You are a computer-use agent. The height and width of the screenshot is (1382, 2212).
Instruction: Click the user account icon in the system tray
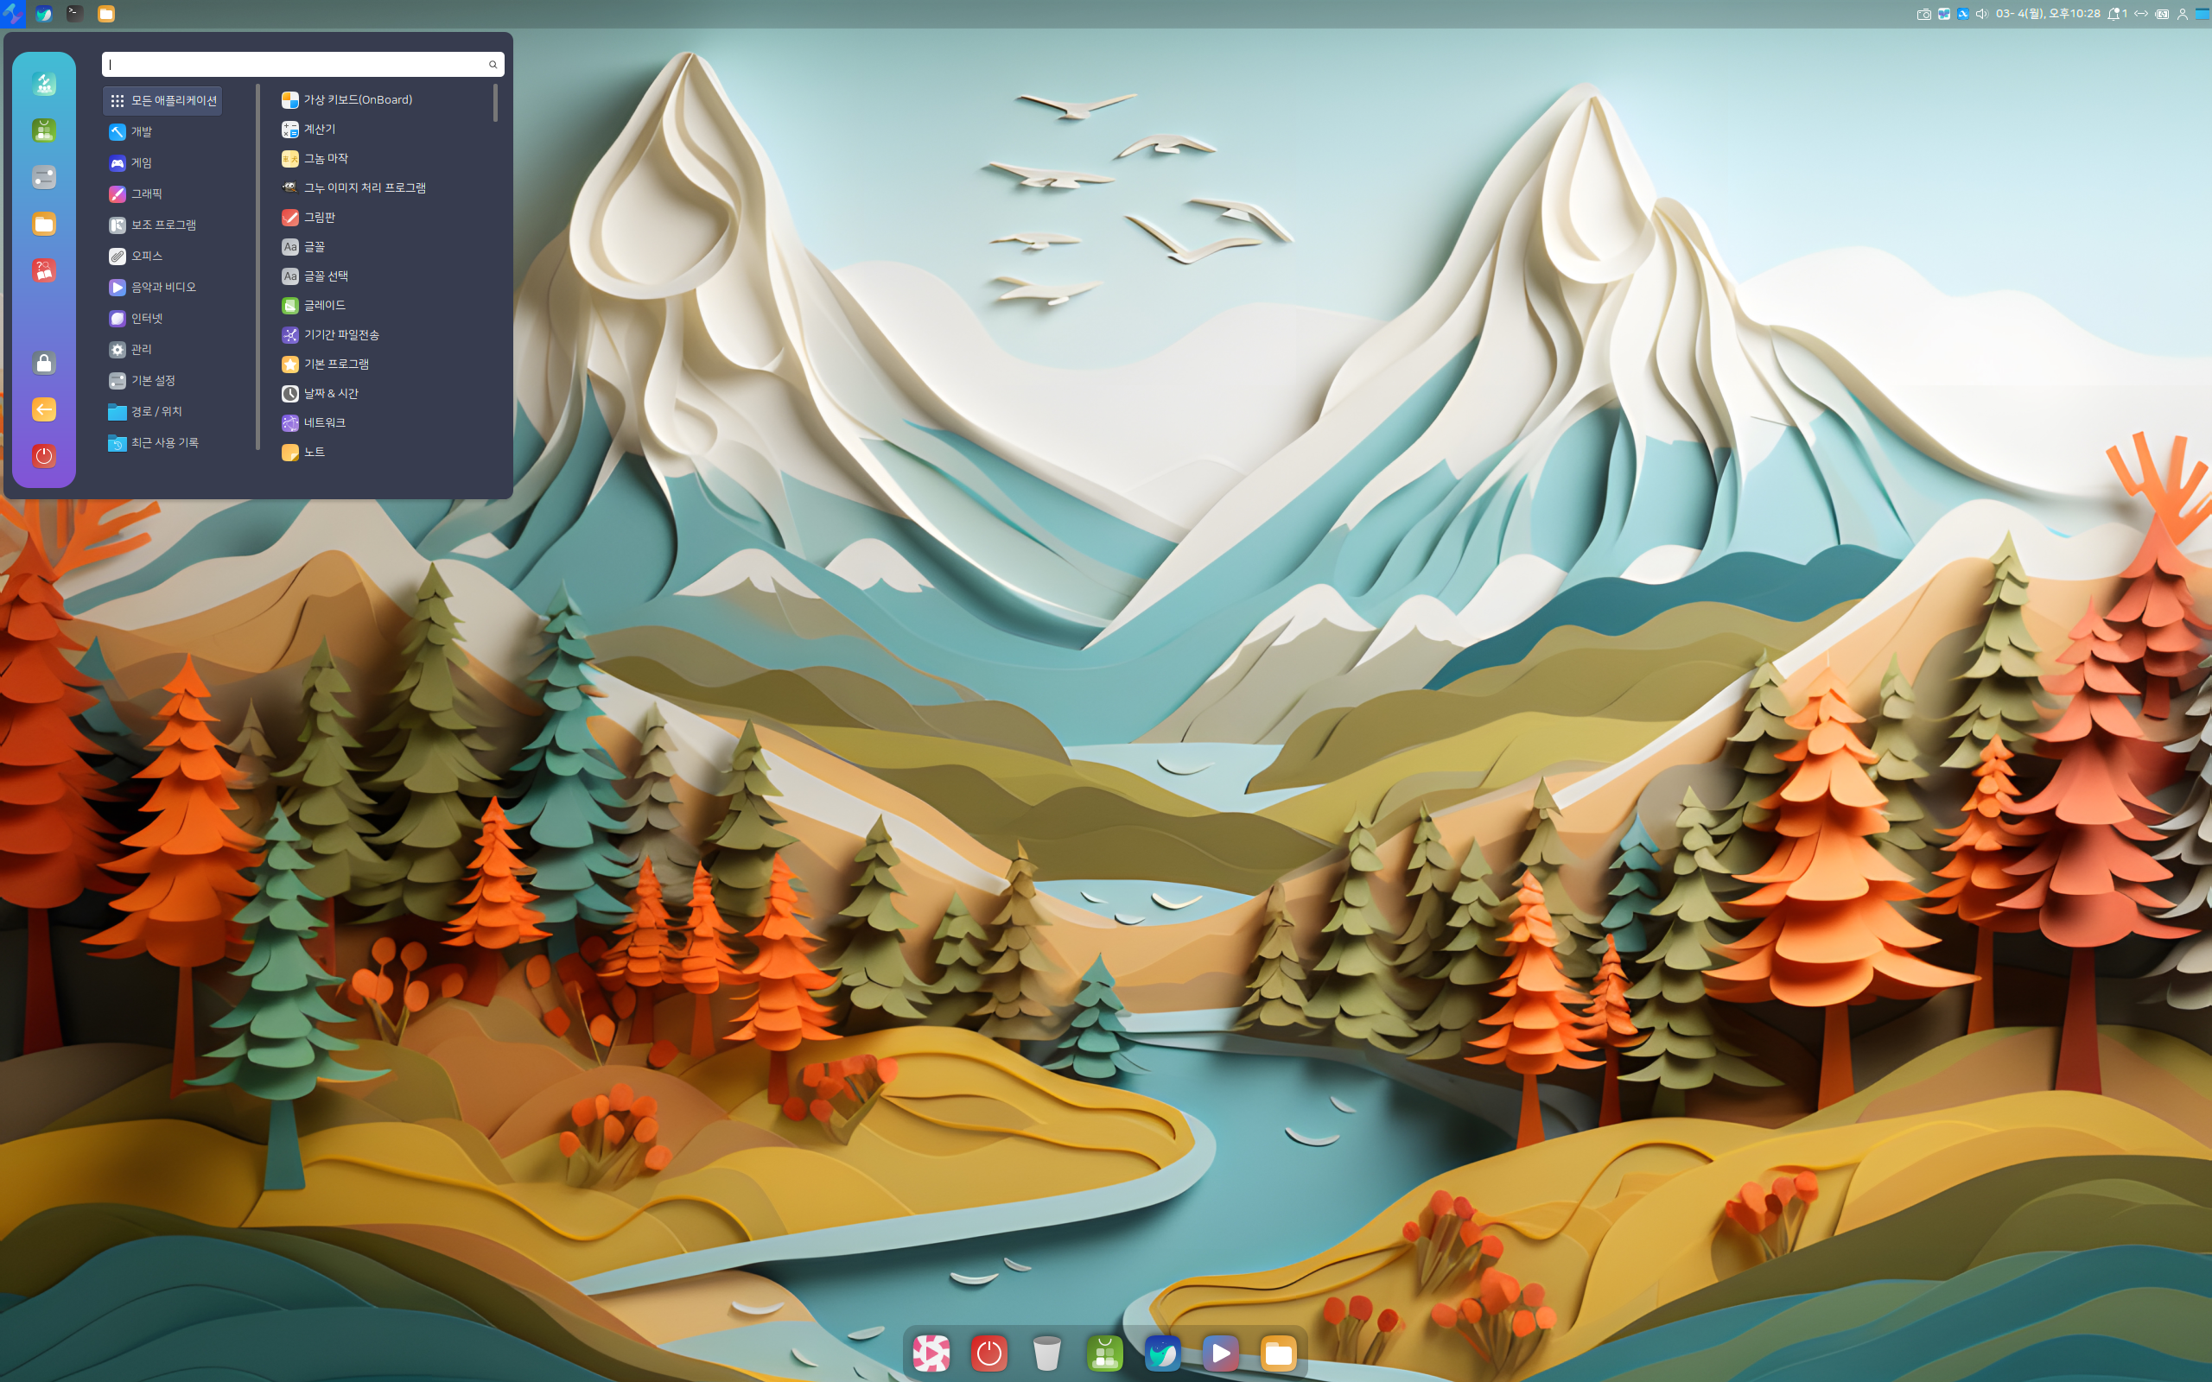[x=2182, y=14]
